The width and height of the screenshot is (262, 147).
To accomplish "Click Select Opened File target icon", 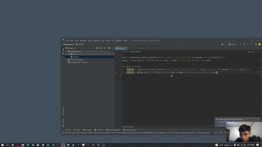I will (97, 48).
